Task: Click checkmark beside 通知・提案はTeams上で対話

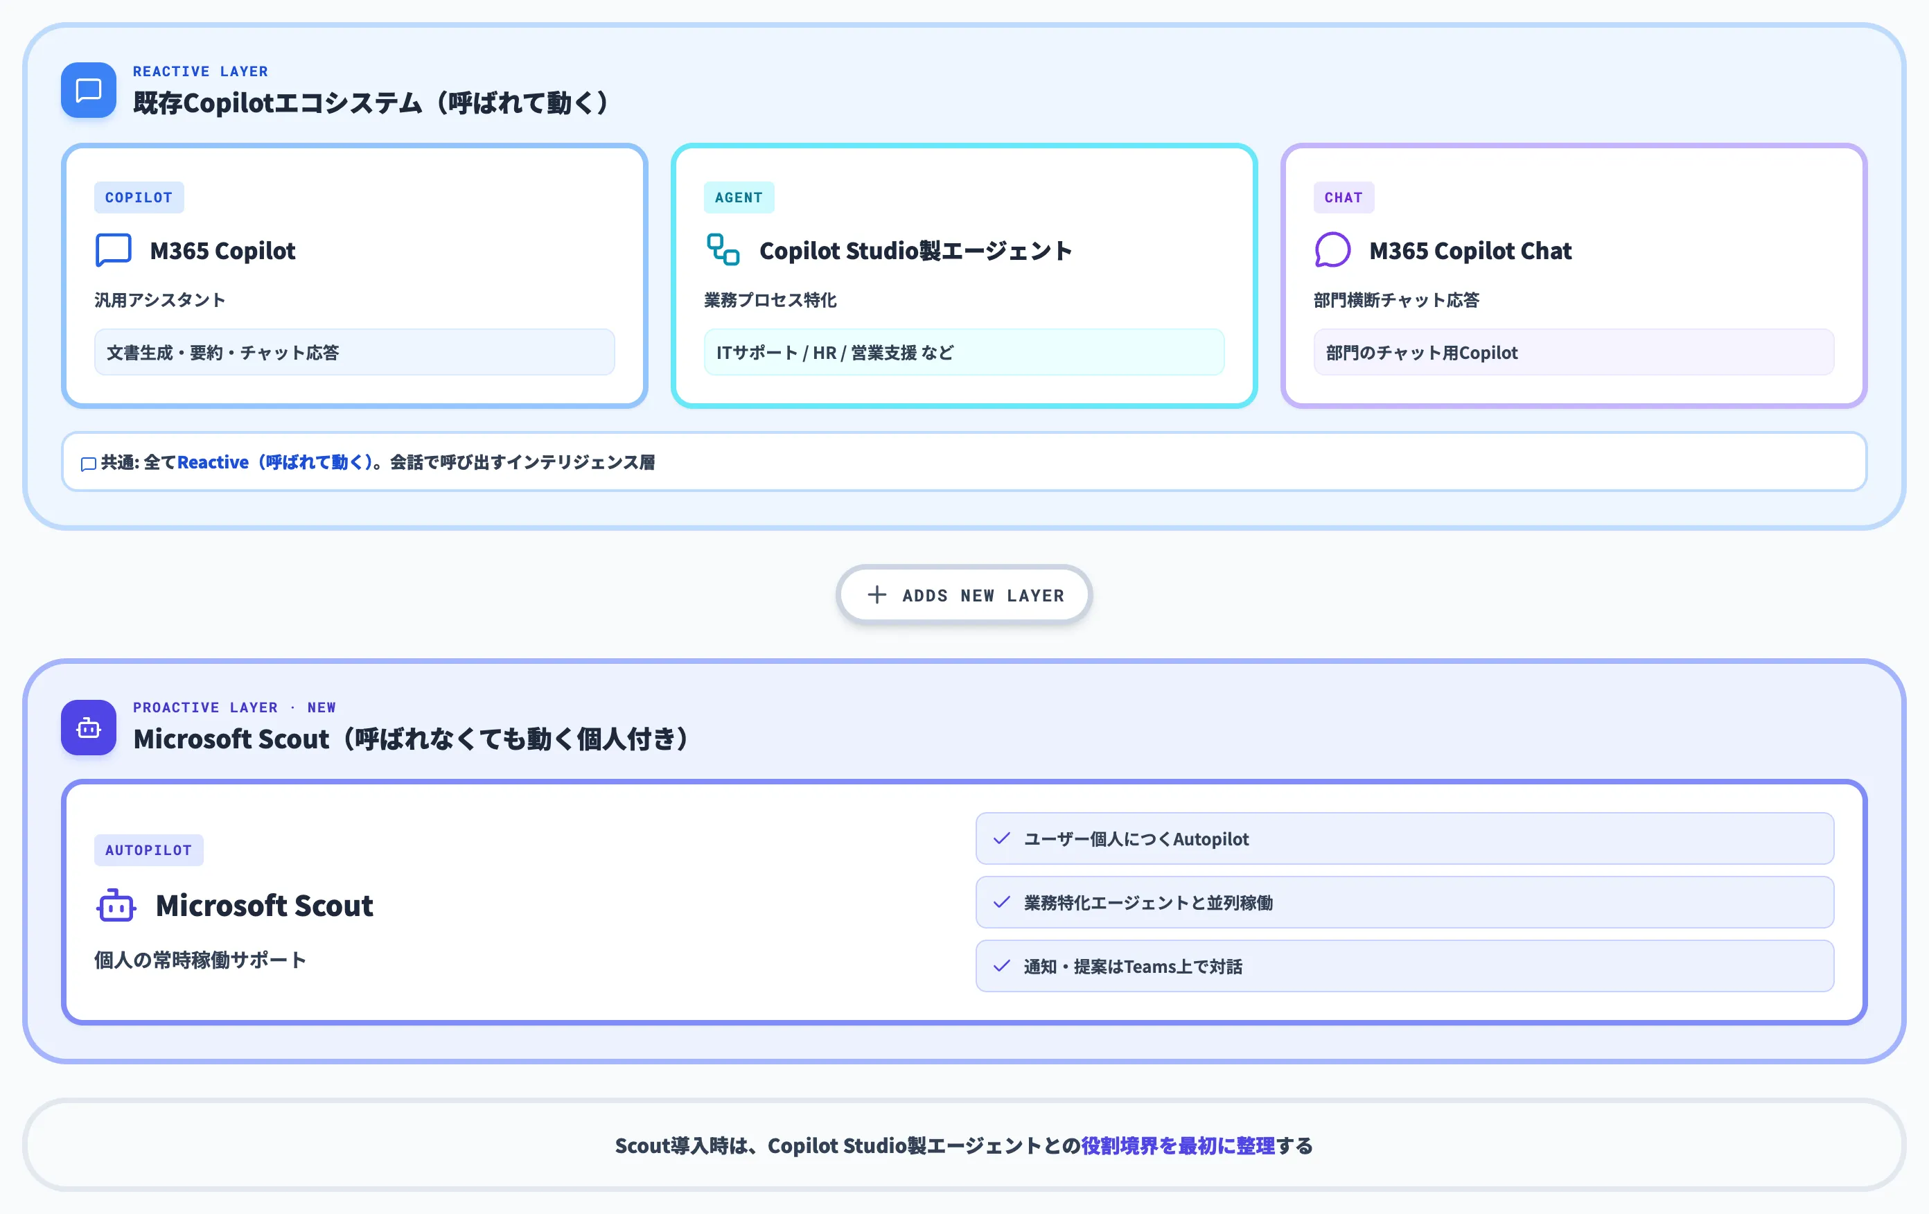Action: click(x=1001, y=967)
